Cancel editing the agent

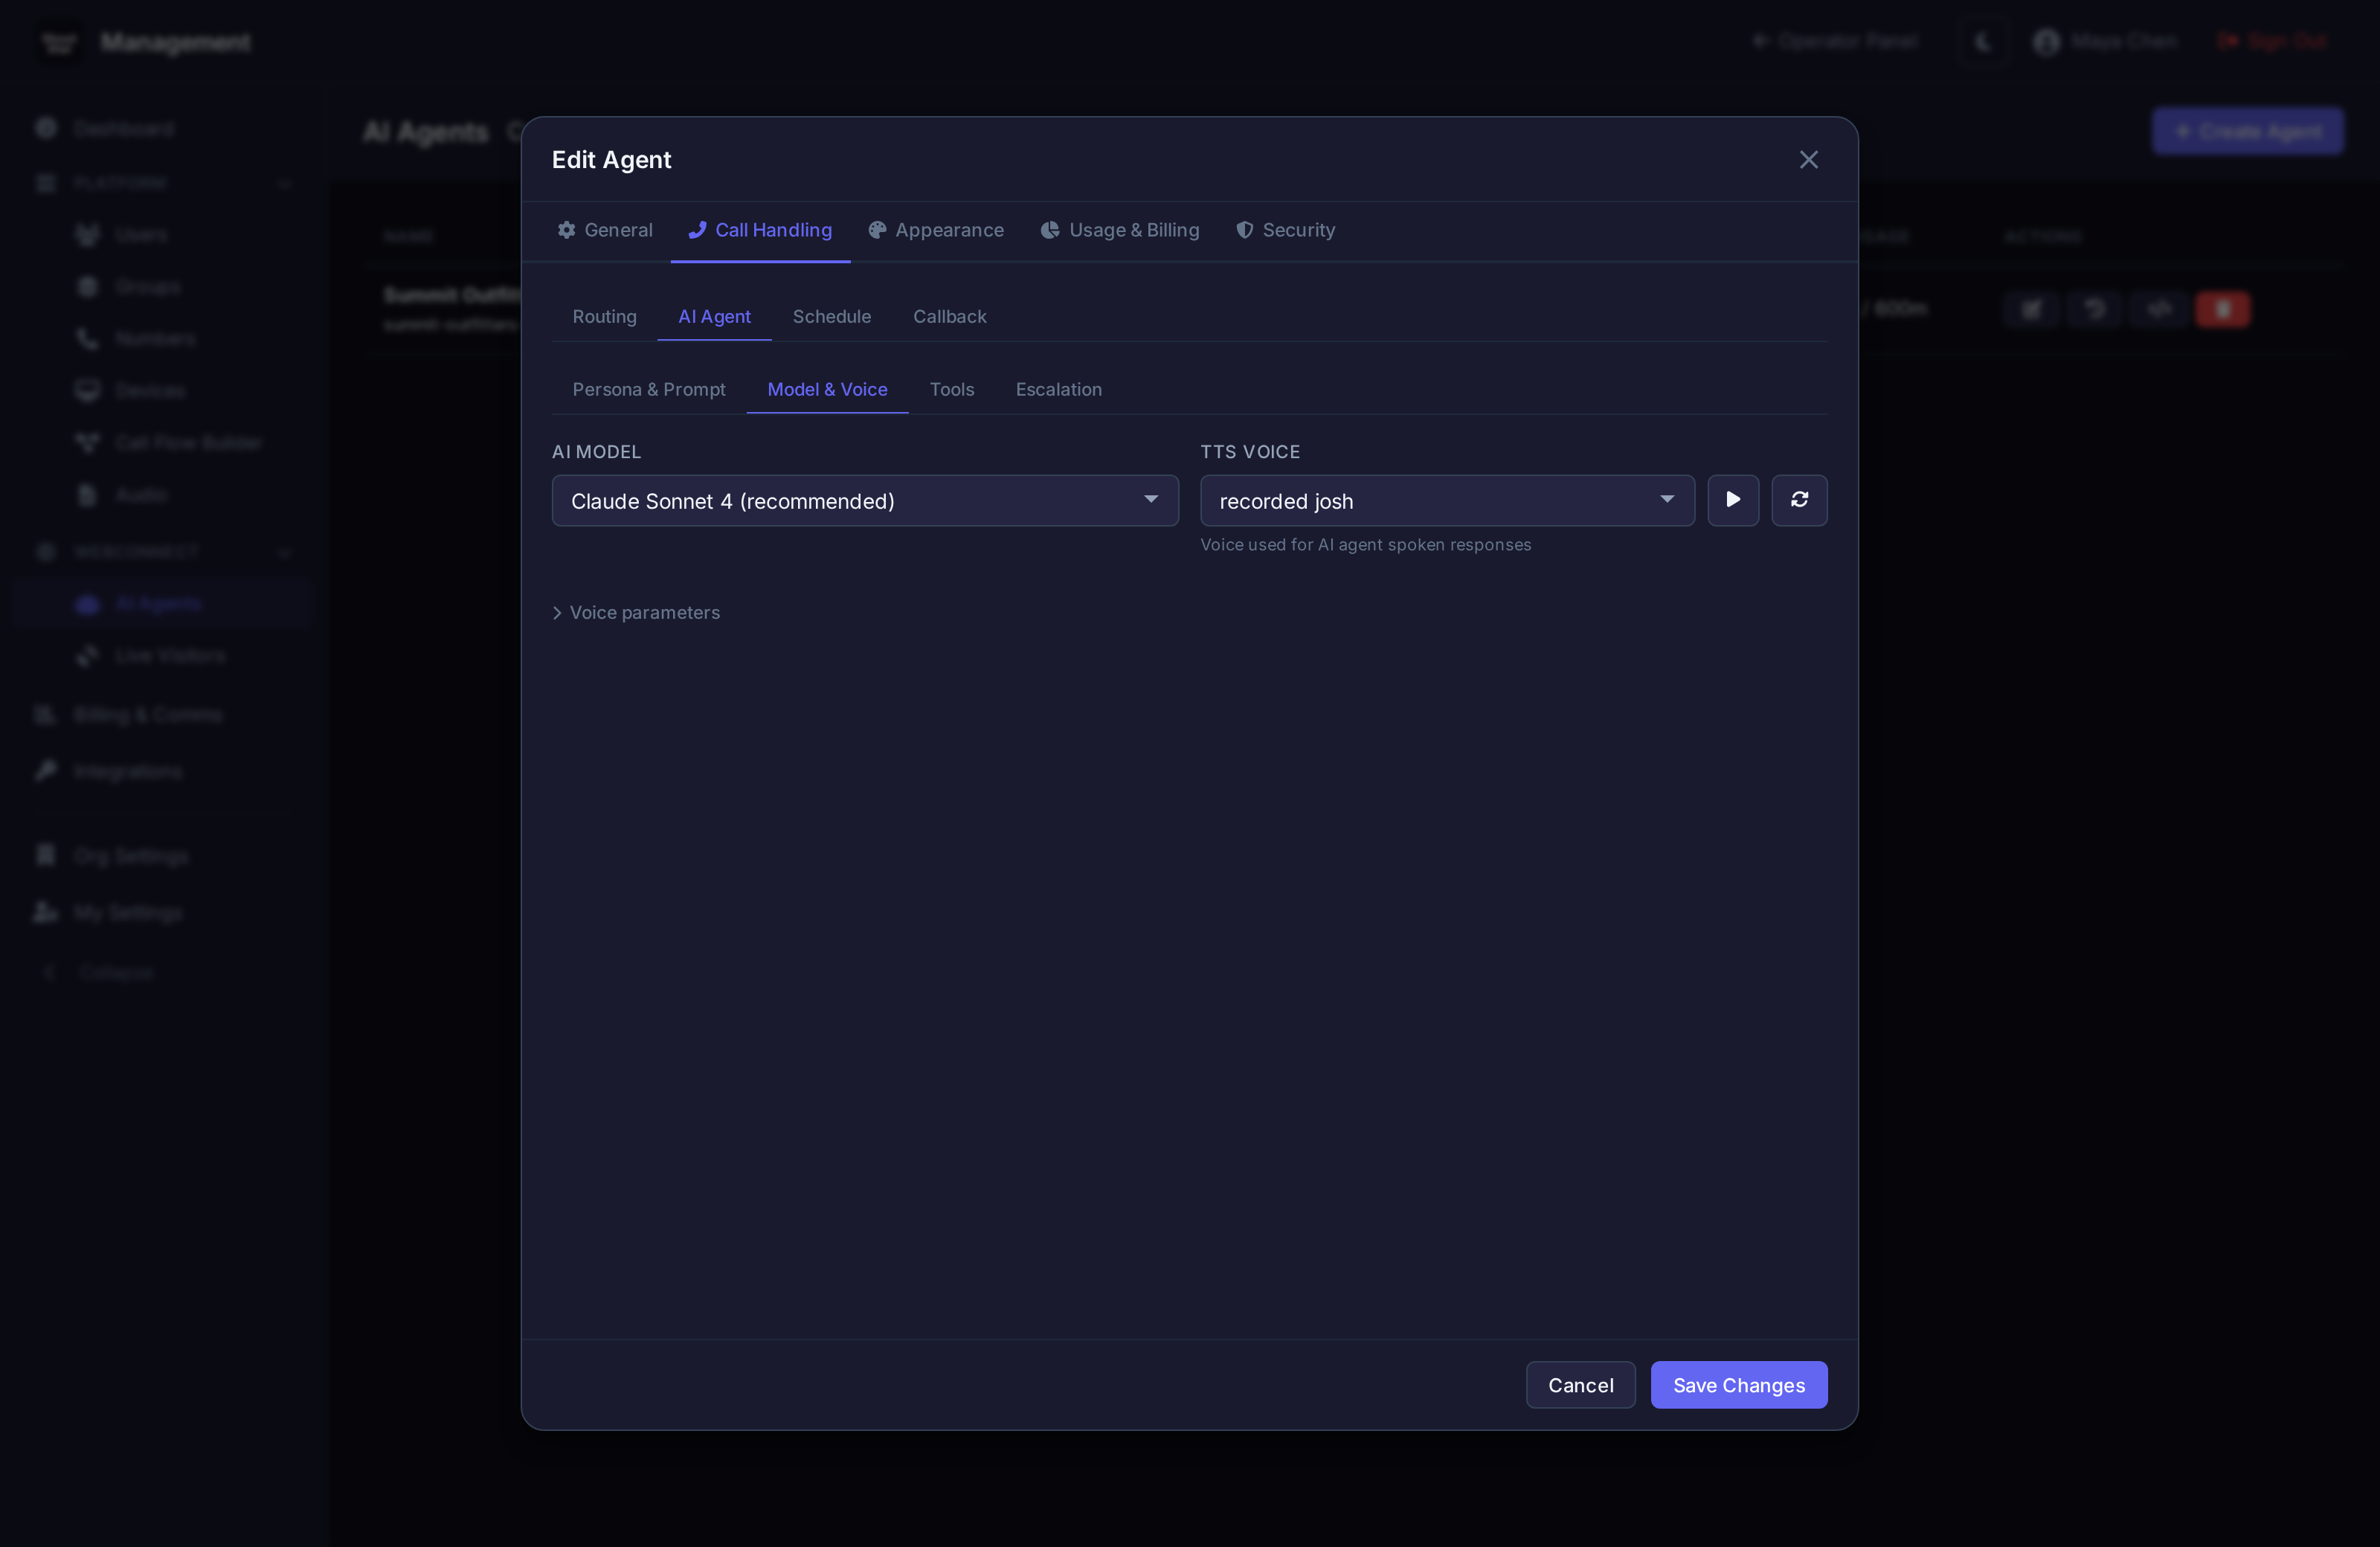point(1580,1384)
